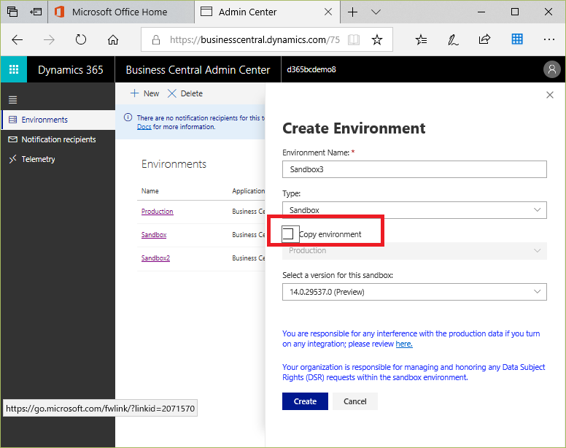Expand the disabled Production source dropdown

pos(414,250)
